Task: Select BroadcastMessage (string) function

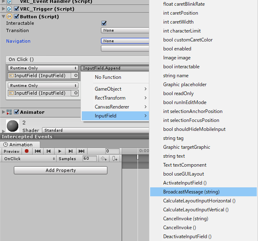Action: point(203,192)
